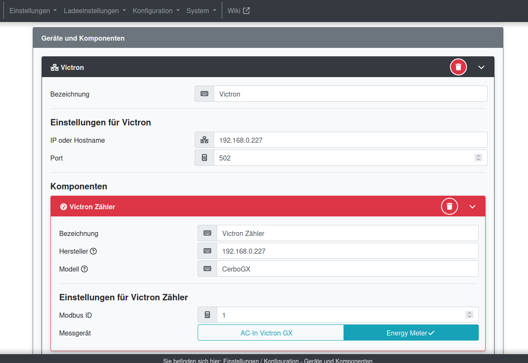Click the breadcrumb text in the footer
Image resolution: width=528 pixels, height=363 pixels.
[268, 361]
